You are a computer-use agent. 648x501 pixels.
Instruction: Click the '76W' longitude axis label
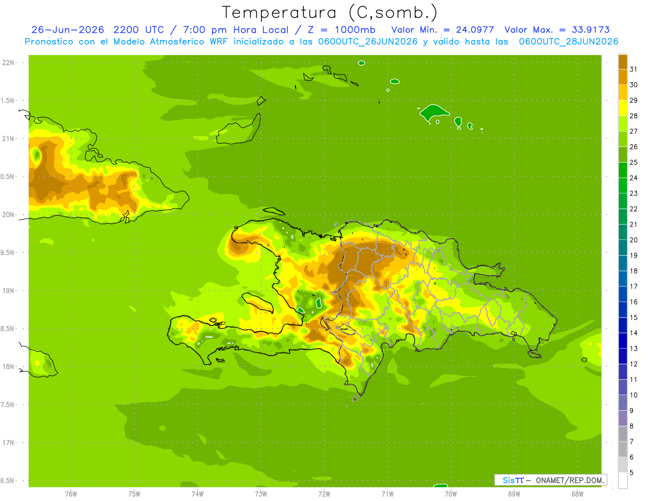[71, 493]
